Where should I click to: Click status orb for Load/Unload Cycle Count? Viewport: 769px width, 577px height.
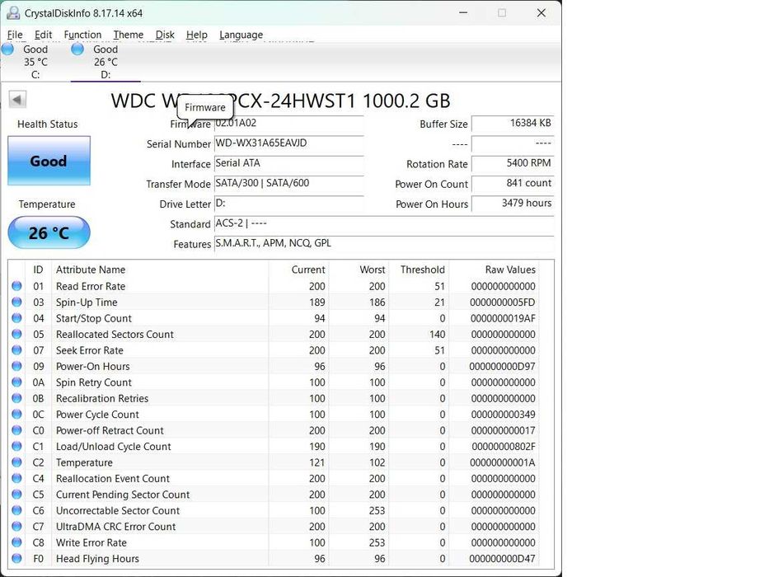[16, 446]
